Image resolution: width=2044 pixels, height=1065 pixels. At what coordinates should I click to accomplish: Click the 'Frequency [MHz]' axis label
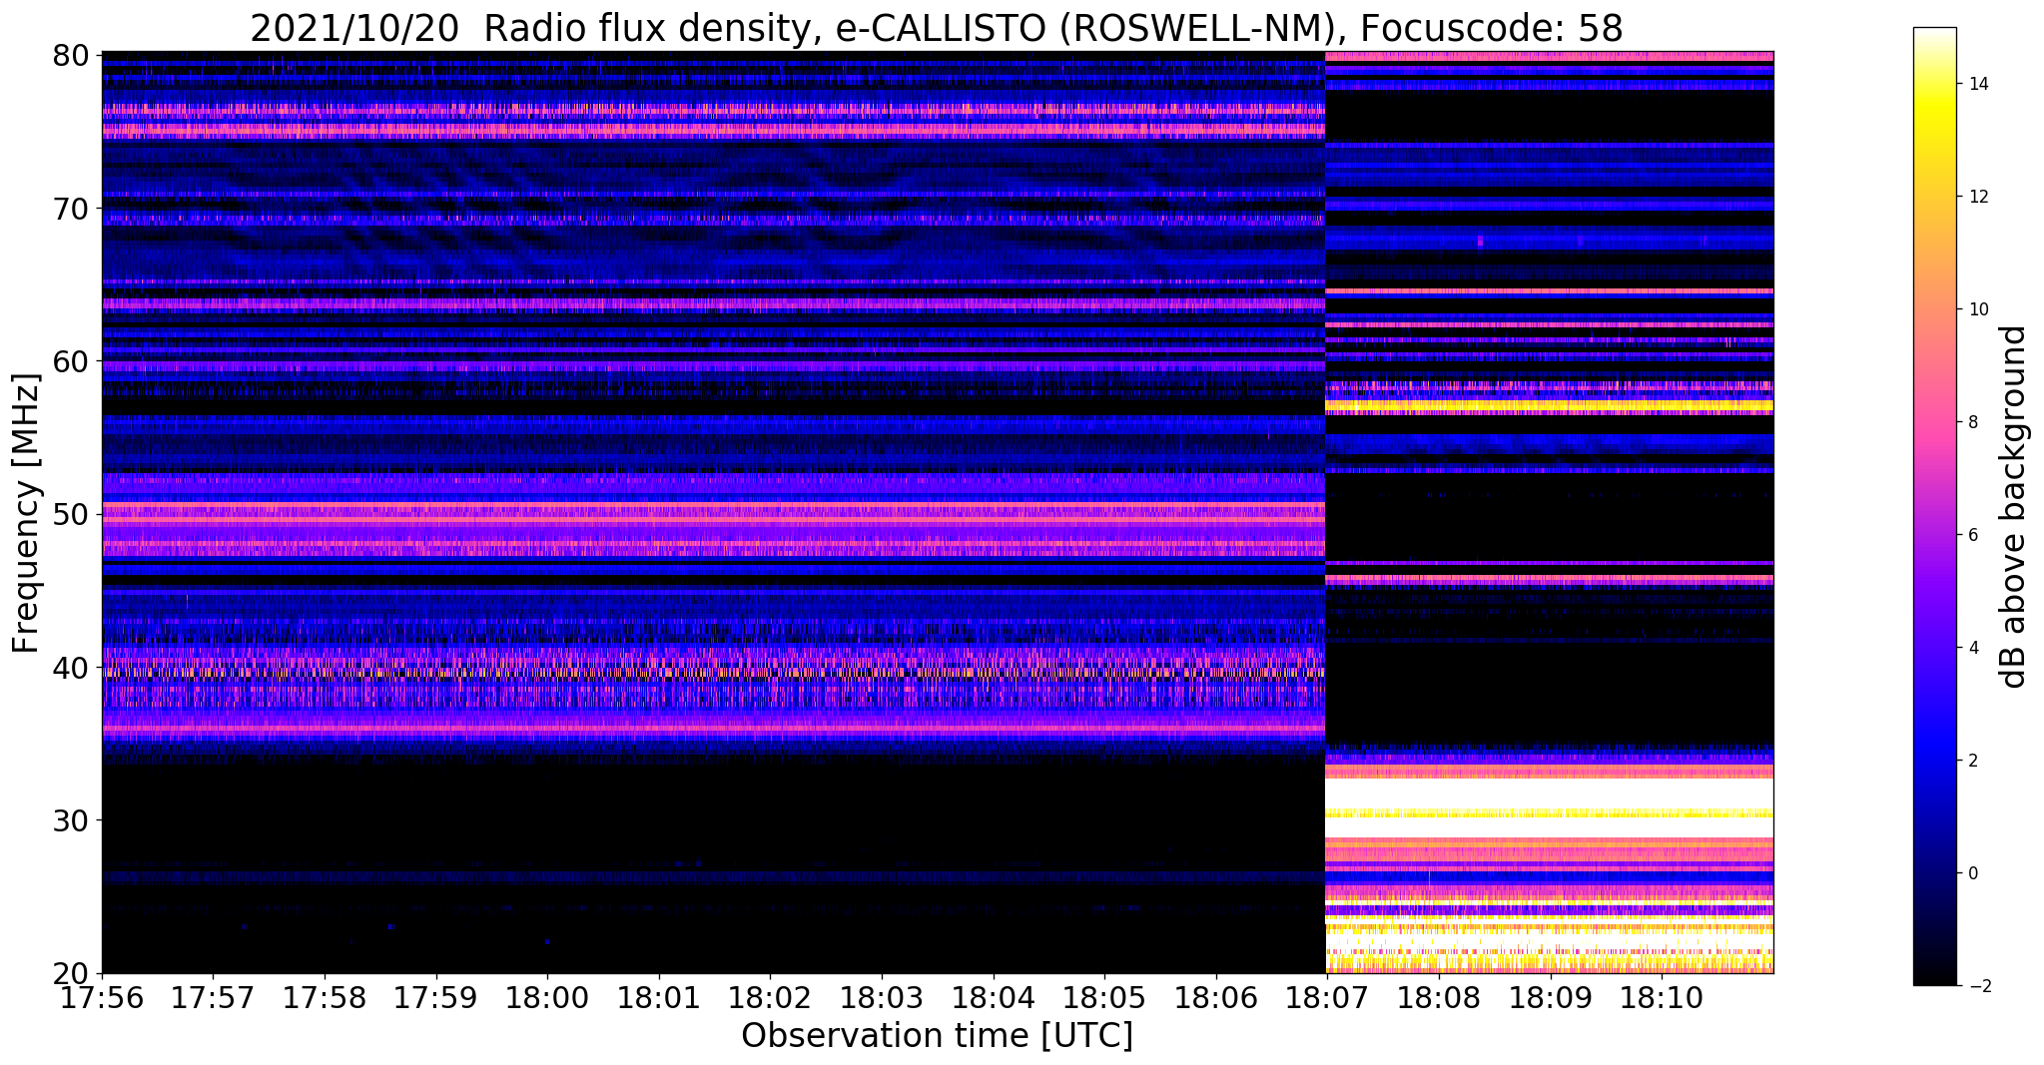point(27,513)
